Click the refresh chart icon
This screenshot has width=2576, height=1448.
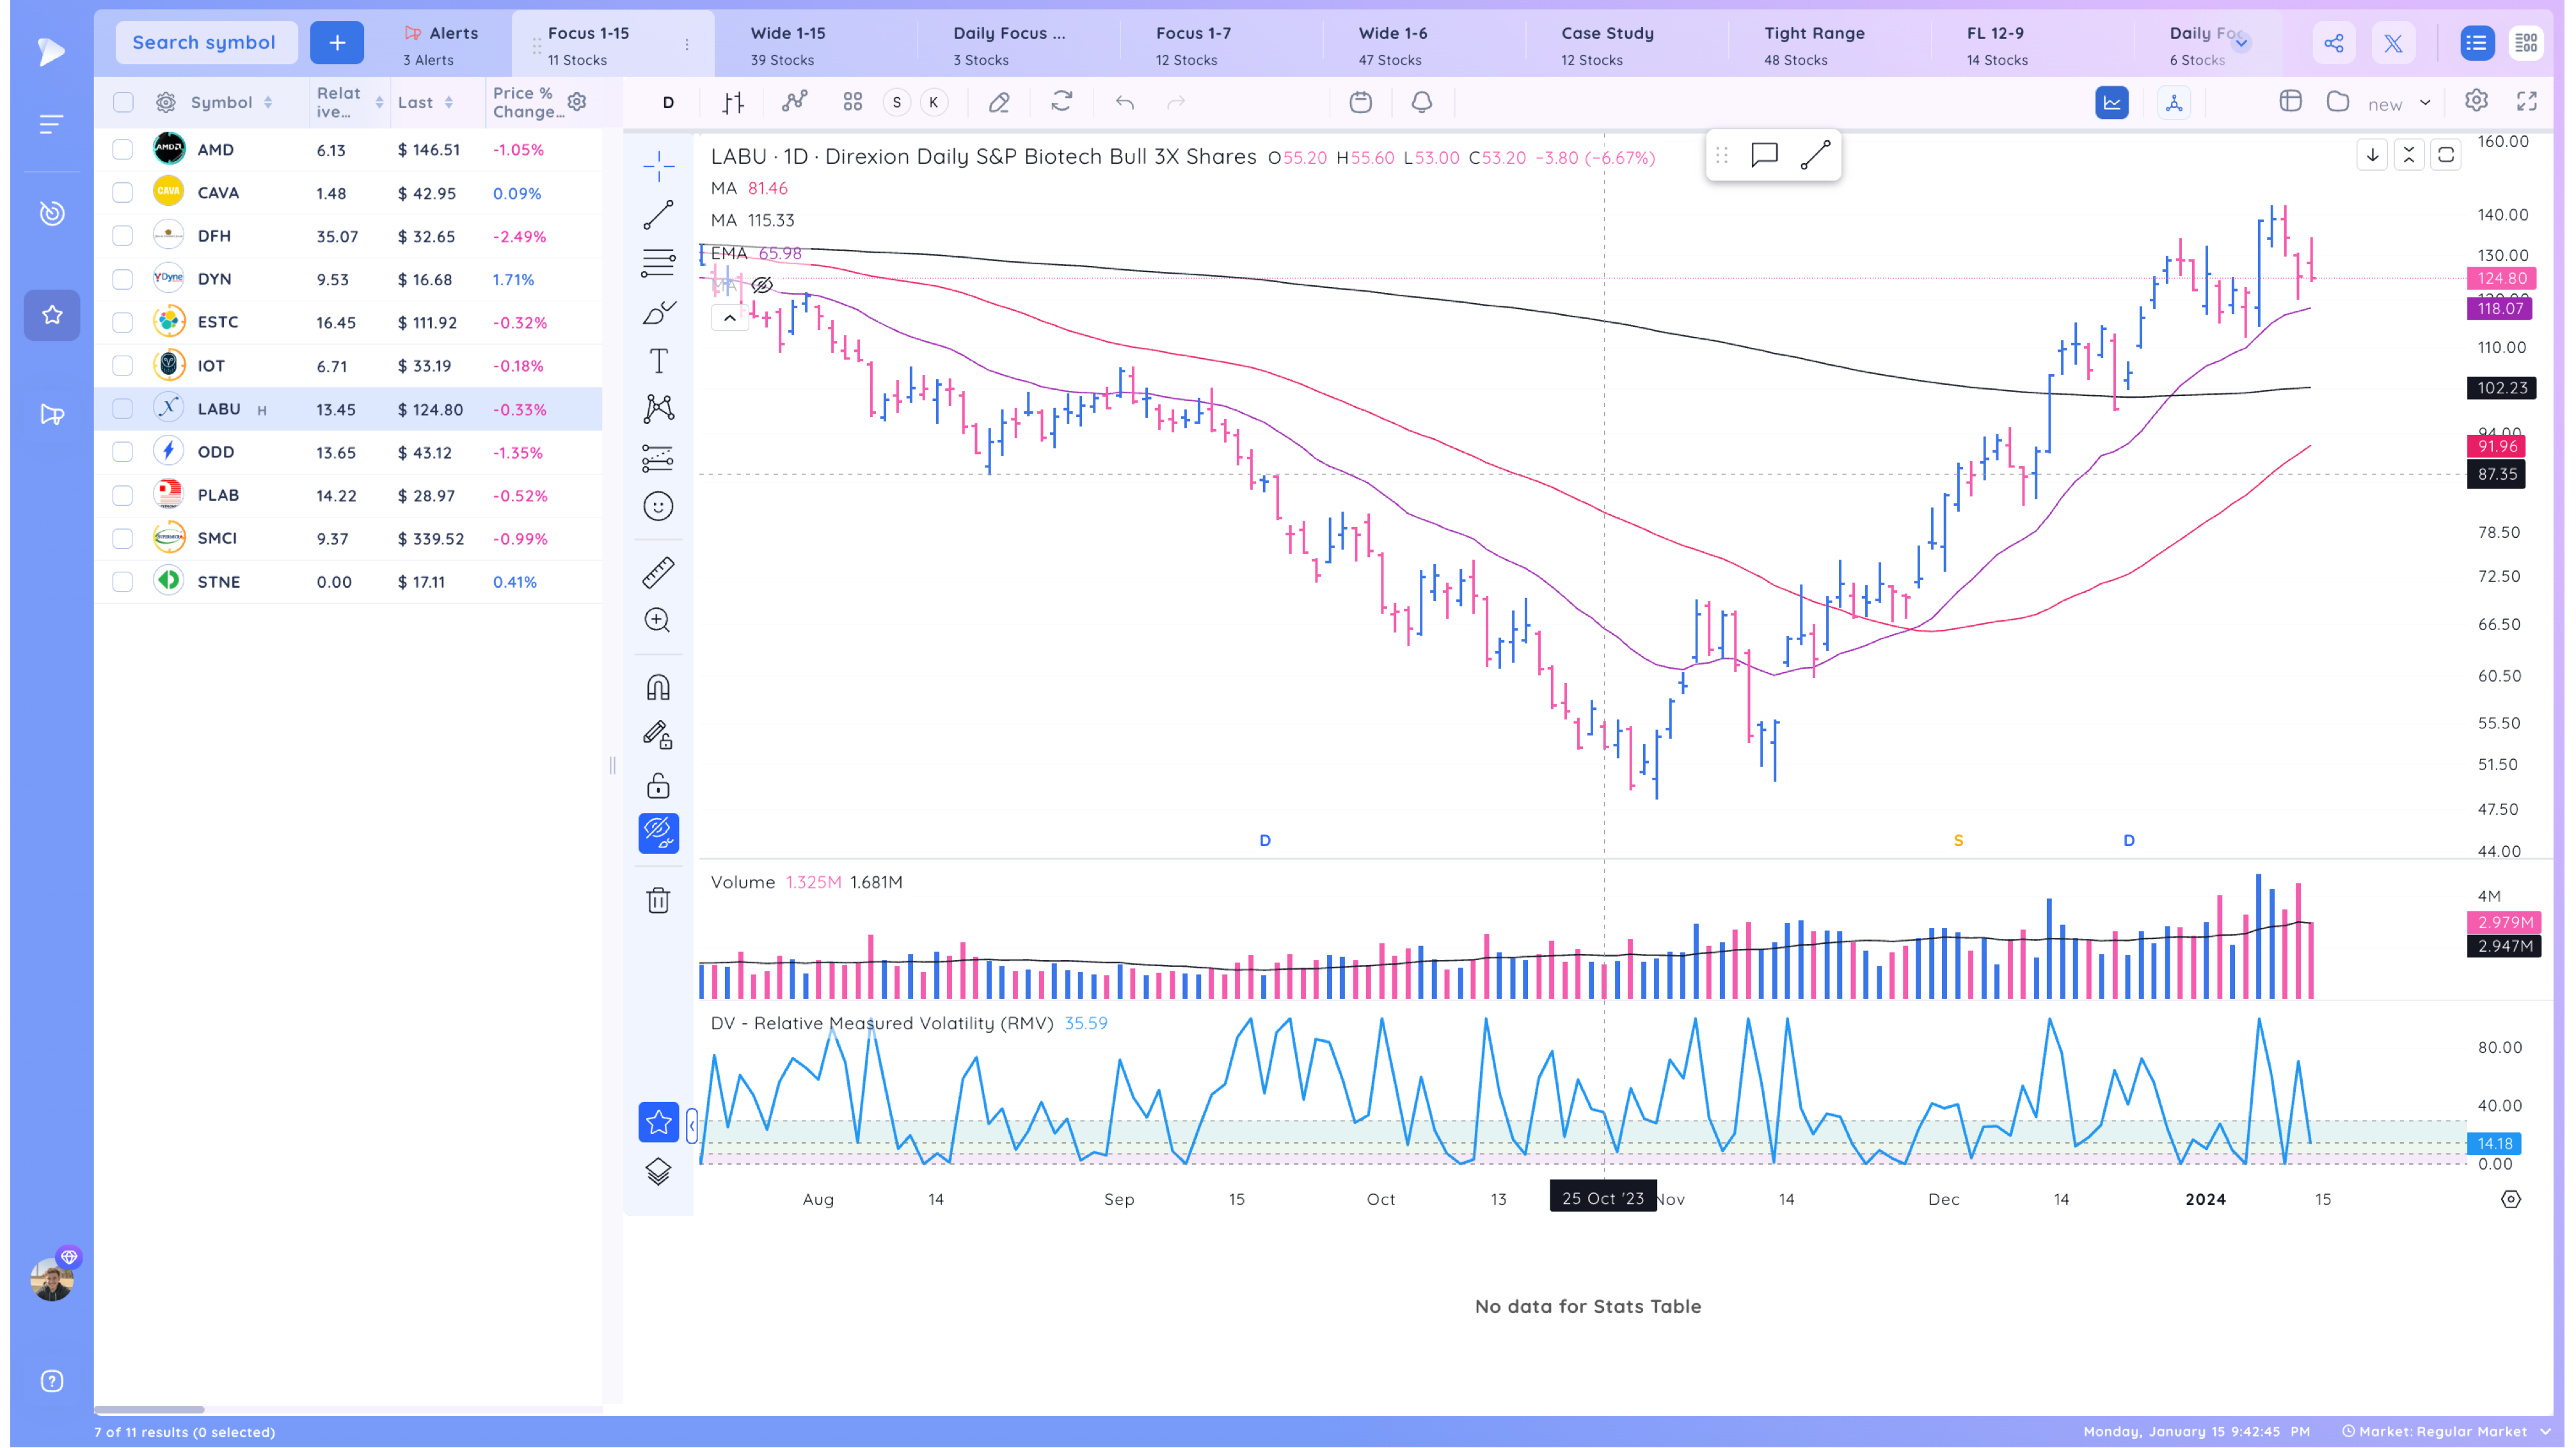click(1062, 101)
